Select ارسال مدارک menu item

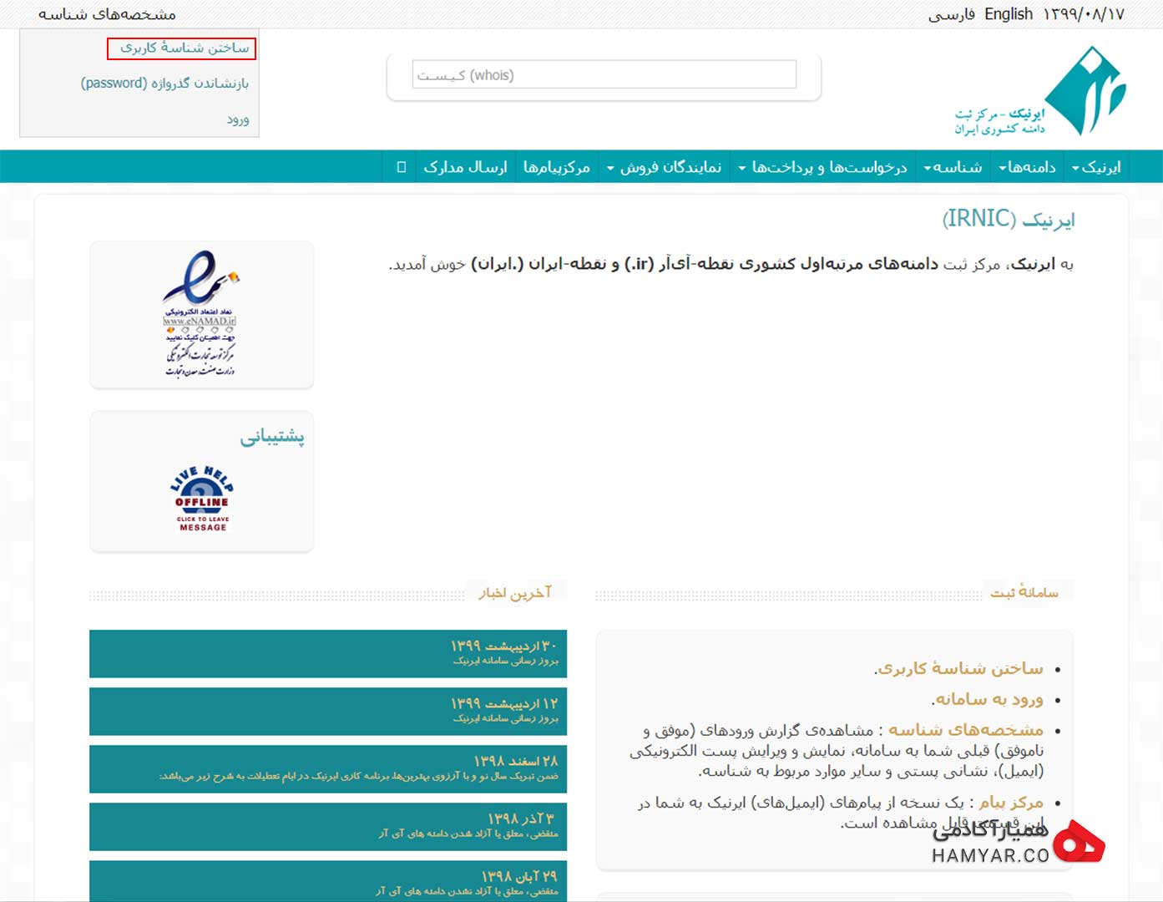[466, 167]
